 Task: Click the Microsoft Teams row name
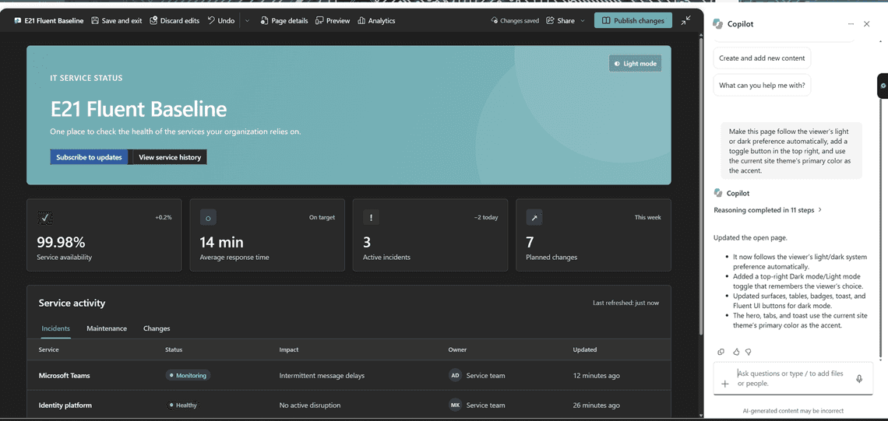click(64, 375)
